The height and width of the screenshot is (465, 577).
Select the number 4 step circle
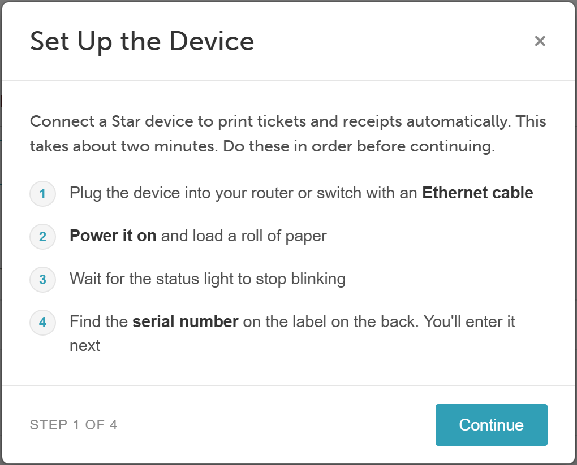pyautogui.click(x=42, y=323)
